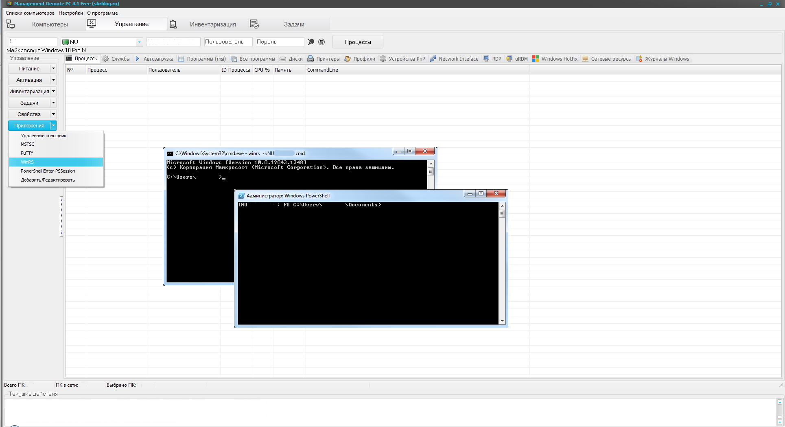Sort by the Пользователь column header

[184, 70]
